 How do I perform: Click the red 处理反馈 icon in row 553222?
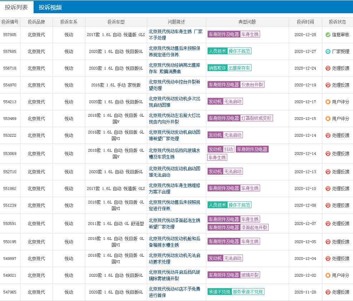coord(328,135)
